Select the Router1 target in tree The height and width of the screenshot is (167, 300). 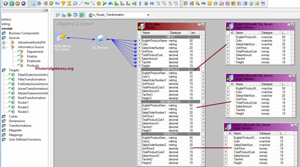tap(23, 102)
